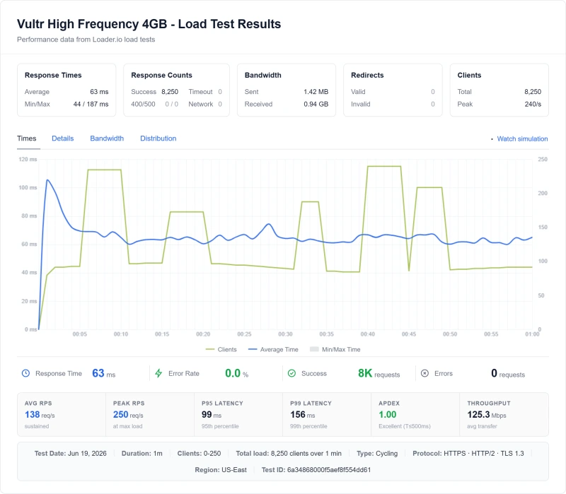Toggle the Clients series in chart legend

[x=221, y=349]
